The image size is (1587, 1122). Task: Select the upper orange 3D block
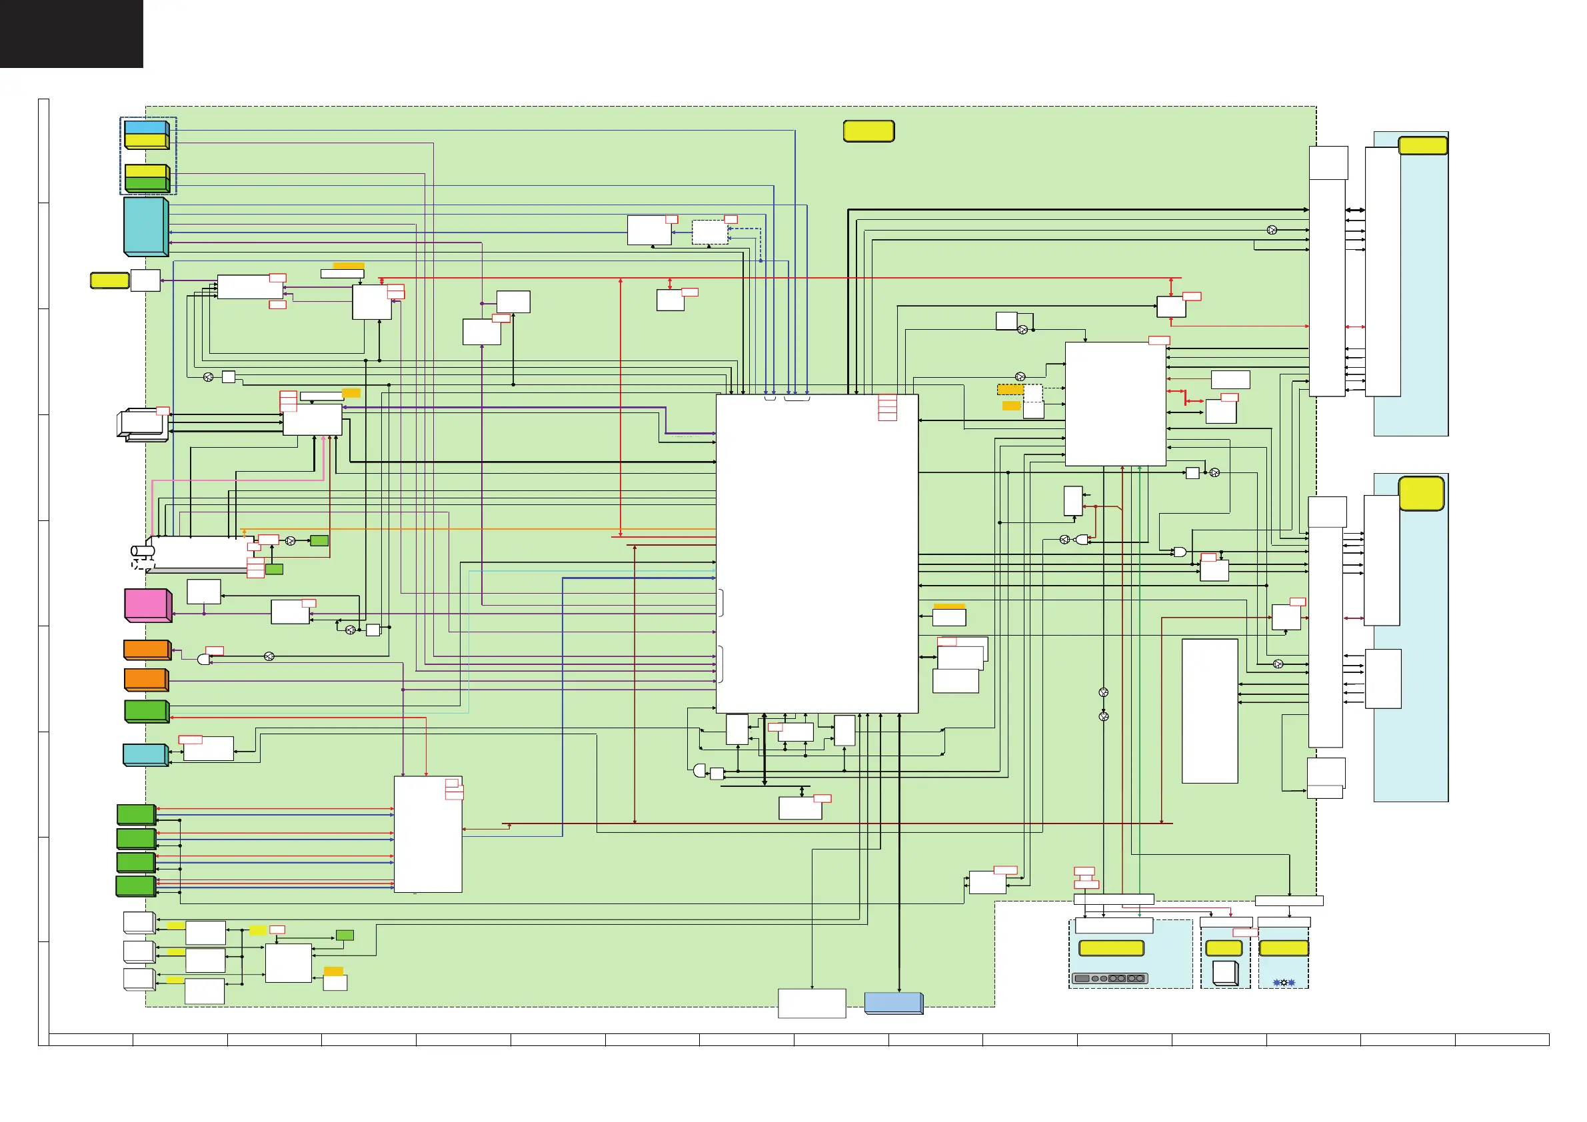click(x=147, y=650)
